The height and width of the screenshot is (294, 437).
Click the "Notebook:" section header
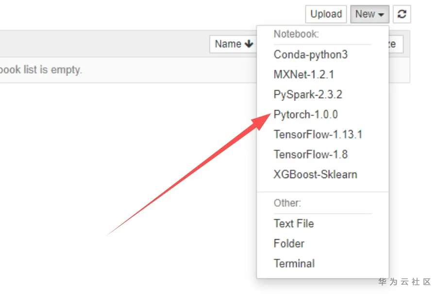click(296, 34)
